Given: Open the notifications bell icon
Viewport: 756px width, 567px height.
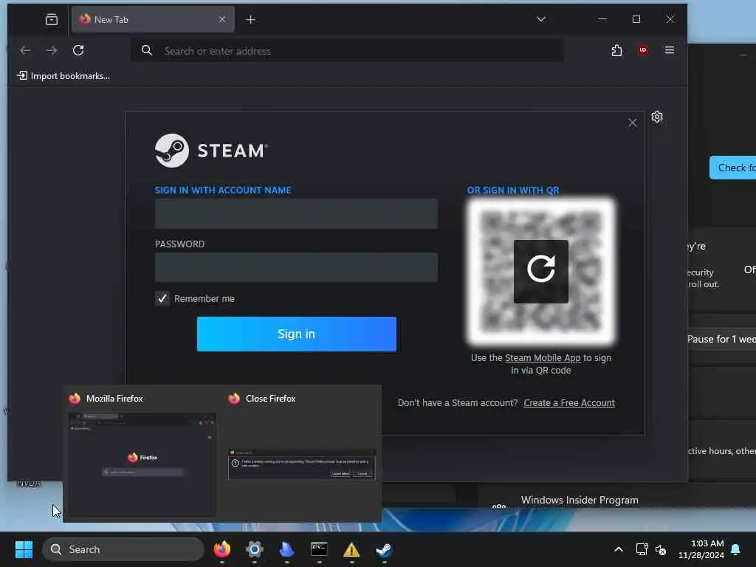Looking at the screenshot, I should click(x=736, y=549).
